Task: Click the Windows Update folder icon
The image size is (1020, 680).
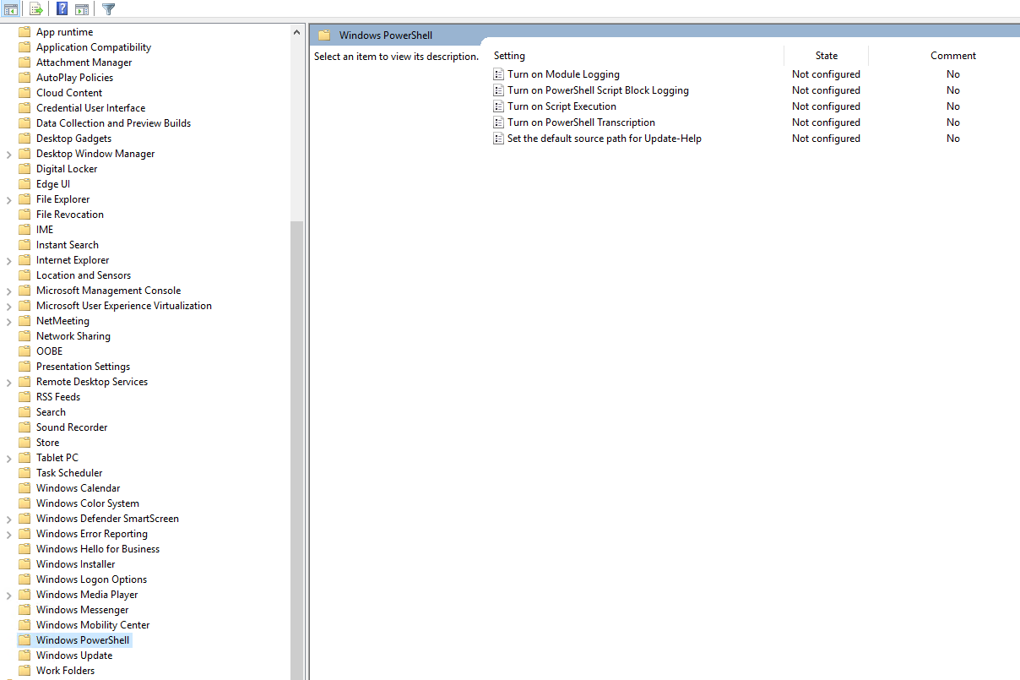Action: pos(24,656)
